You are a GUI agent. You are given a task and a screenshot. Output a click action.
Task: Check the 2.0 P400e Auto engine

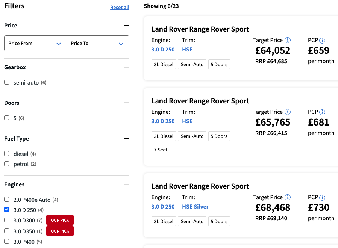[x=7, y=200]
